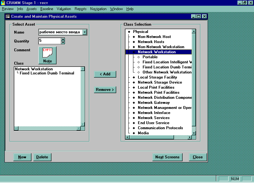
Task: Decrease Quantity with the down spinner
Action: point(63,42)
